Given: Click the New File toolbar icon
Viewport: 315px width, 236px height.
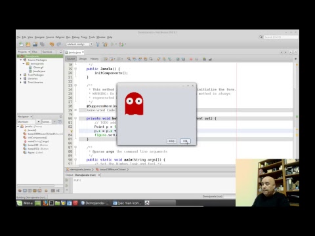Looking at the screenshot, I should 21,44.
